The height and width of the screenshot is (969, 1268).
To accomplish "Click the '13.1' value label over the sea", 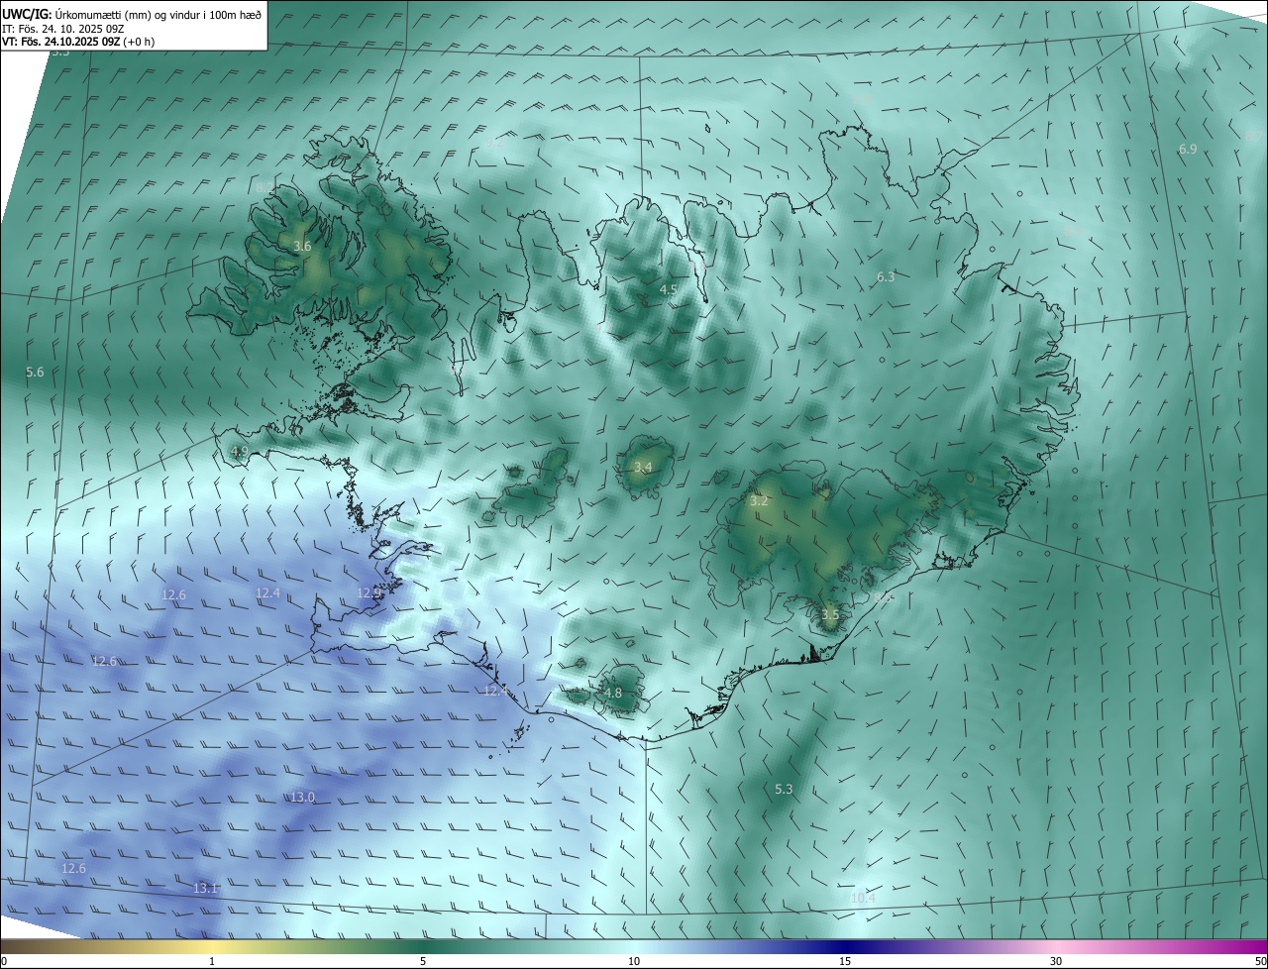I will (x=205, y=888).
